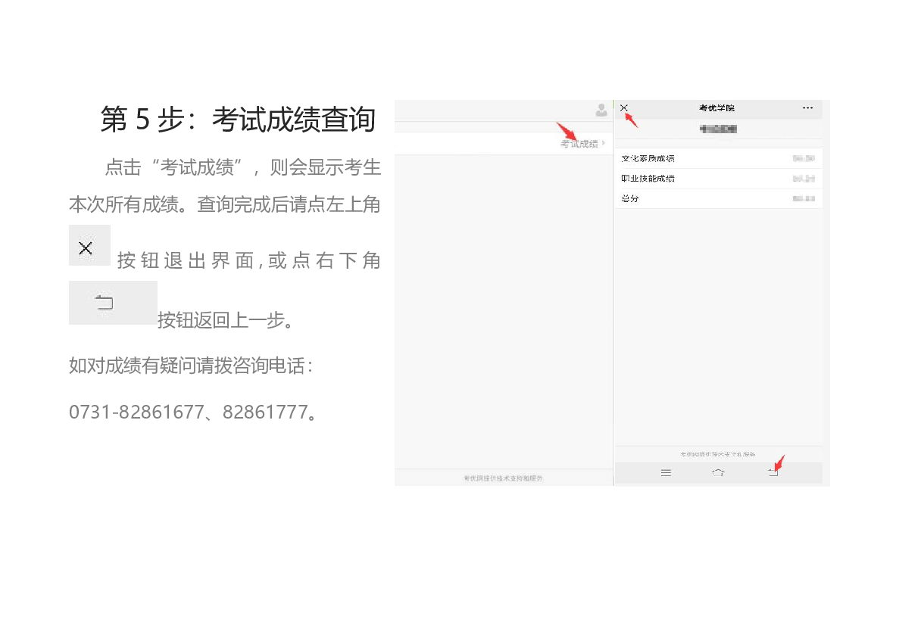Click the large X button image in instructions
The width and height of the screenshot is (902, 635).
click(89, 246)
